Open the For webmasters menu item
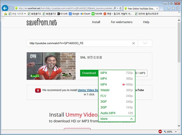Screen dimensions: 182x135 click(122, 22)
